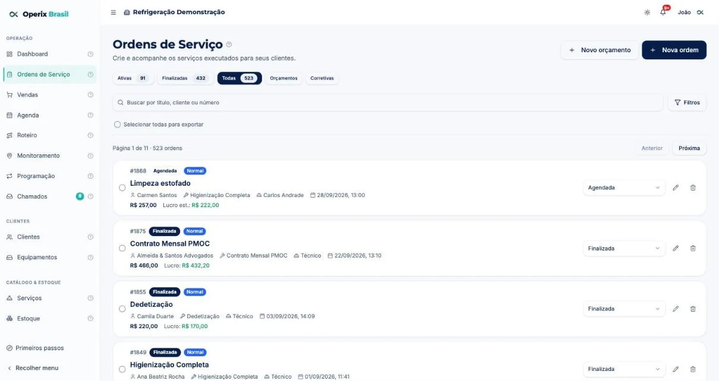Select the Limpeza estofado order checkbox
The height and width of the screenshot is (381, 719).
122,188
